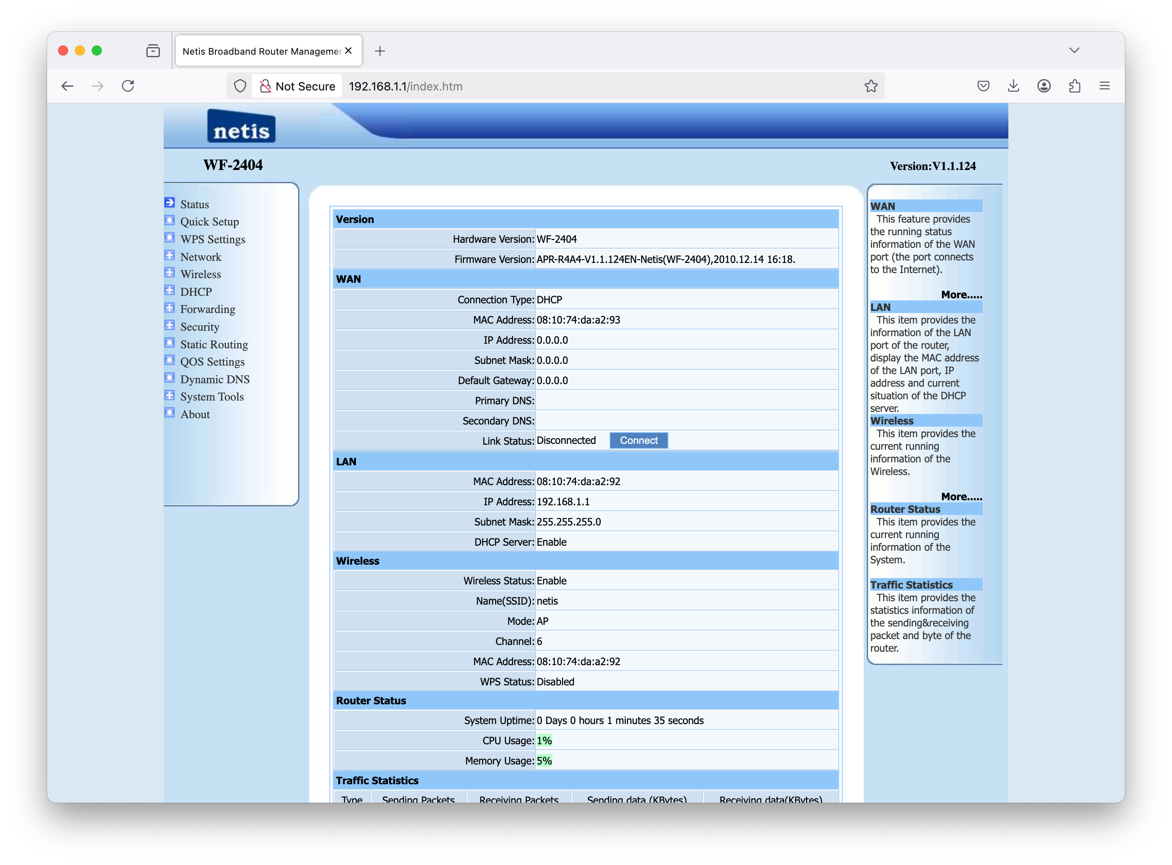This screenshot has height=865, width=1172.
Task: Click the Disconnected link status text
Action: [x=566, y=440]
